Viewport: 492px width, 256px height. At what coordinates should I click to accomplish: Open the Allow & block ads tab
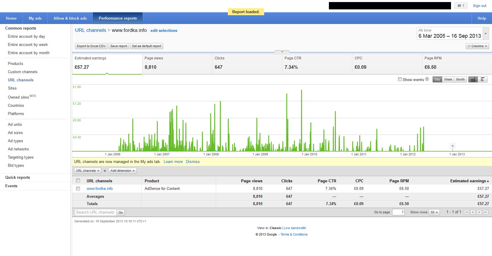(70, 18)
